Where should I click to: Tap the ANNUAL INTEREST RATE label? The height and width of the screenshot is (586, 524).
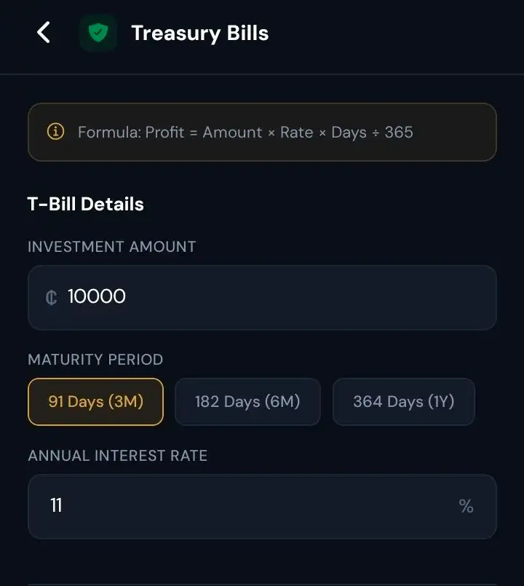118,456
